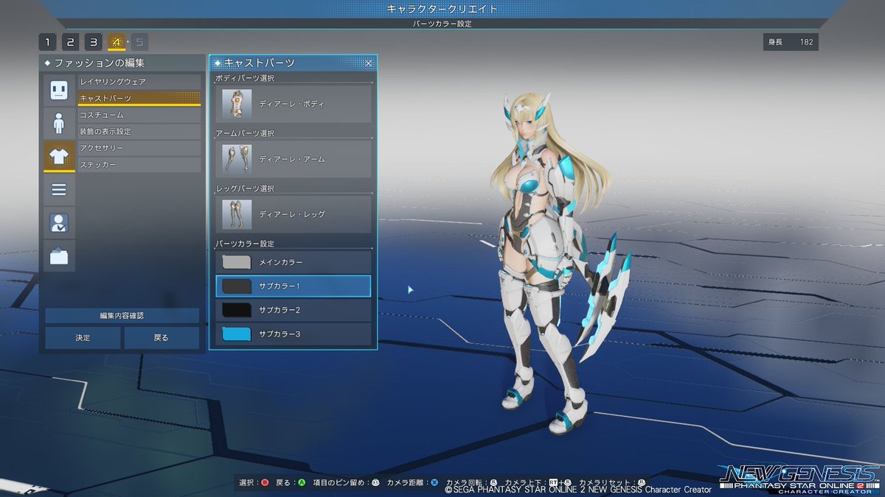Pick the cyan サブカラー3 swatch

click(237, 334)
